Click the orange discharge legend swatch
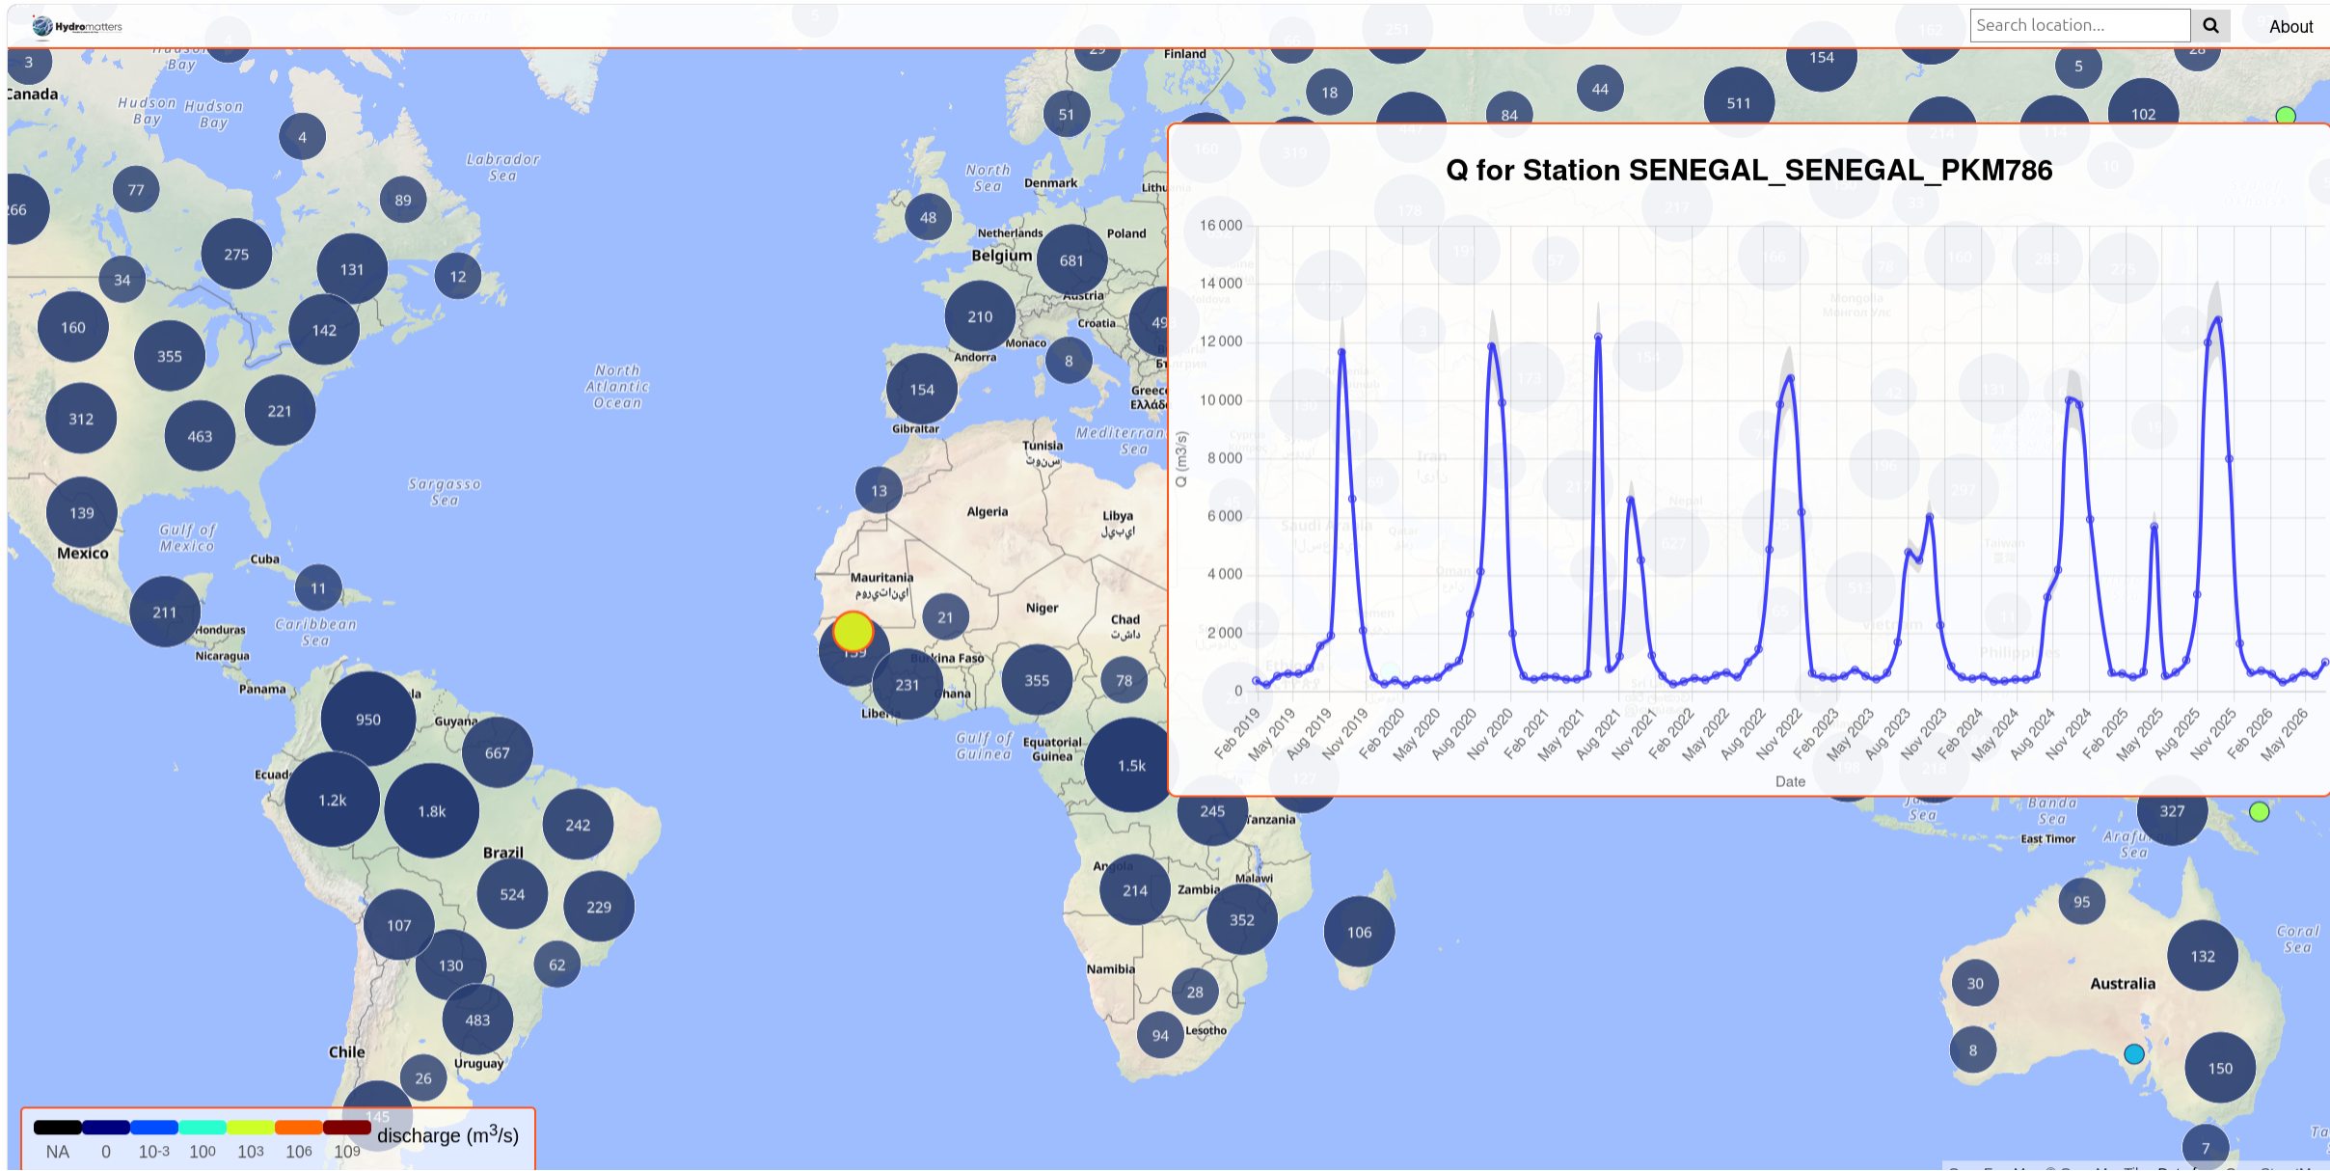Viewport: 2330px width, 1171px height. 298,1127
